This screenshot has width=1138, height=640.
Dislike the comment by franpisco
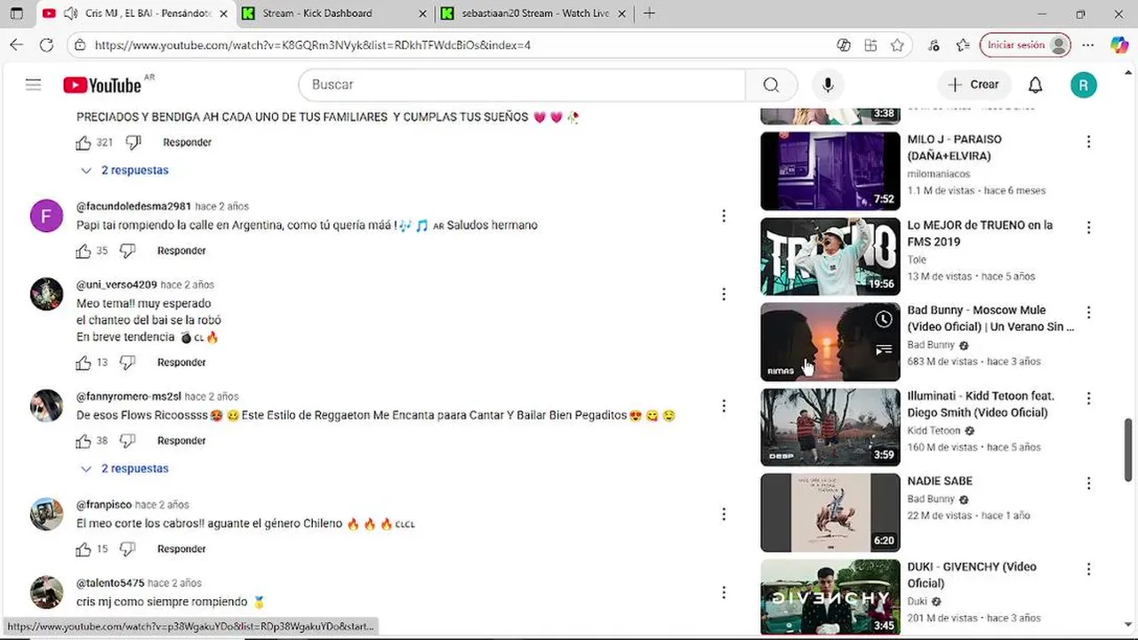click(x=127, y=549)
